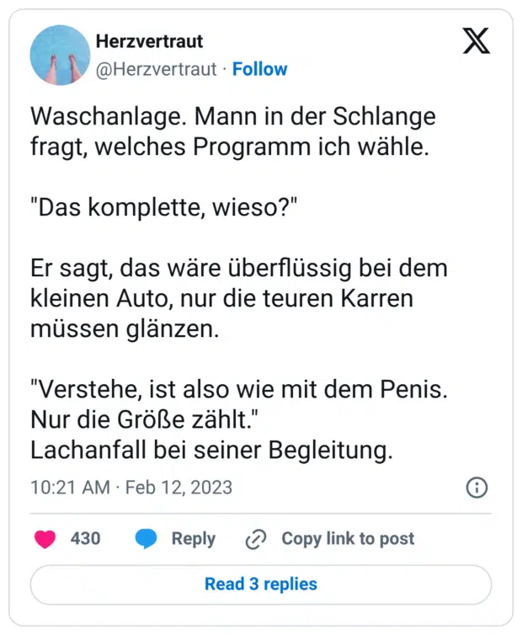Open the 10:21 AM · Feb 12, 2023 timestamp
This screenshot has width=522, height=635.
click(131, 488)
